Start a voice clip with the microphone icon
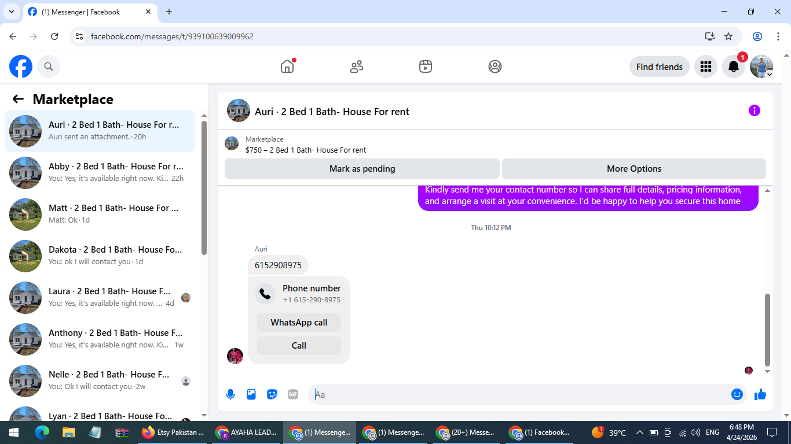The width and height of the screenshot is (791, 444). pos(230,394)
